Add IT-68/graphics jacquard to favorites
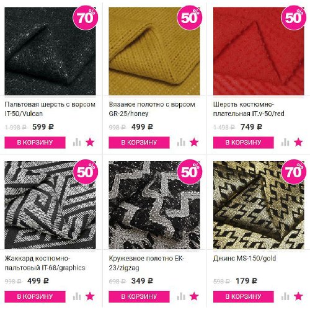The width and height of the screenshot is (310, 310). point(90,296)
